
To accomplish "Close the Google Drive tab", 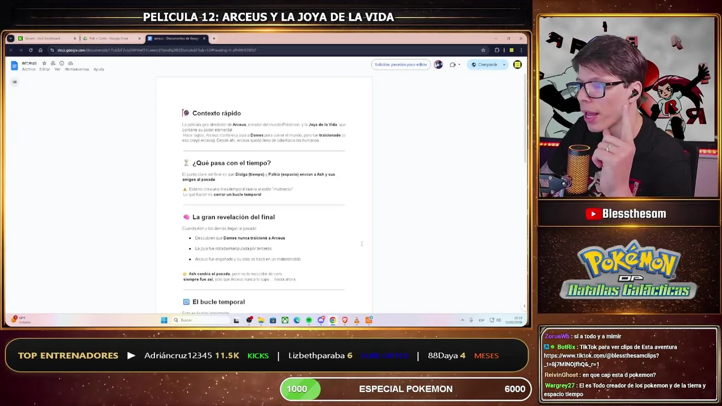I will coord(139,38).
